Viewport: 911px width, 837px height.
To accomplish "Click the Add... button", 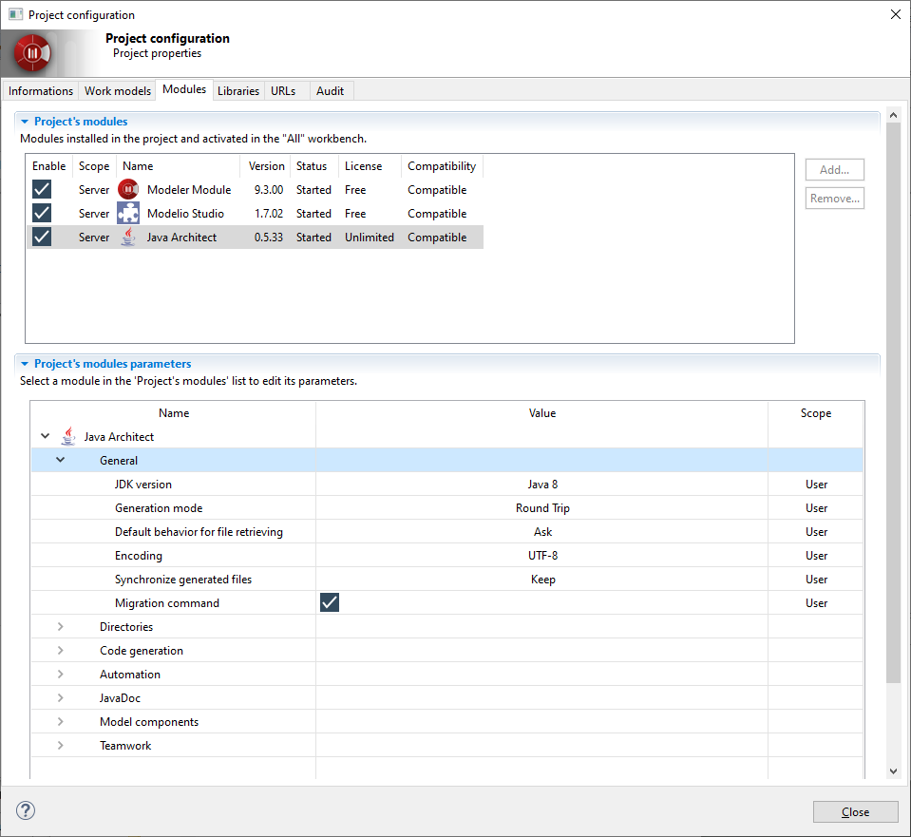I will point(834,170).
